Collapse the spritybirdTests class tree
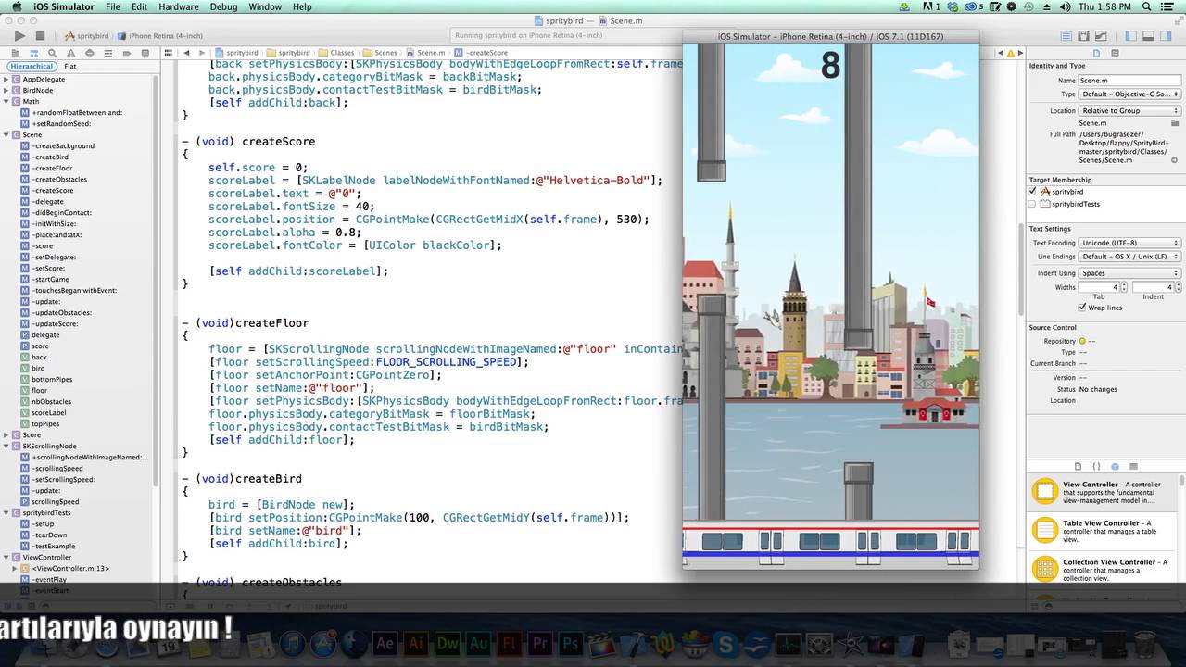Screen dimensions: 1186x667 6,513
